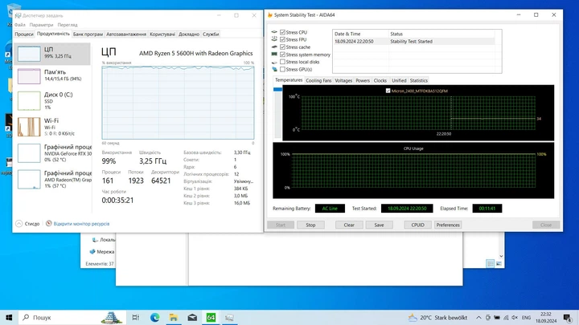Open the resource monitor link
This screenshot has height=325, width=579.
pyautogui.click(x=81, y=224)
